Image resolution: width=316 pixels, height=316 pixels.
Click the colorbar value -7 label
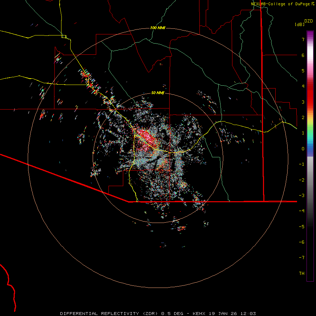click(x=302, y=258)
